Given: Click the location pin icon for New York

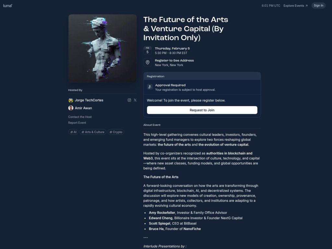Looking at the screenshot, I should (148, 62).
